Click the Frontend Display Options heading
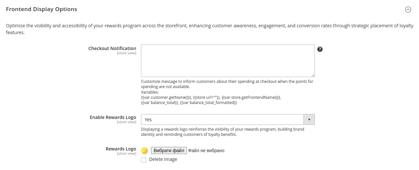The height and width of the screenshot is (170, 419). (x=42, y=9)
